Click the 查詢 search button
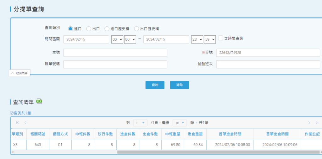The width and height of the screenshot is (322, 159). coord(155,85)
